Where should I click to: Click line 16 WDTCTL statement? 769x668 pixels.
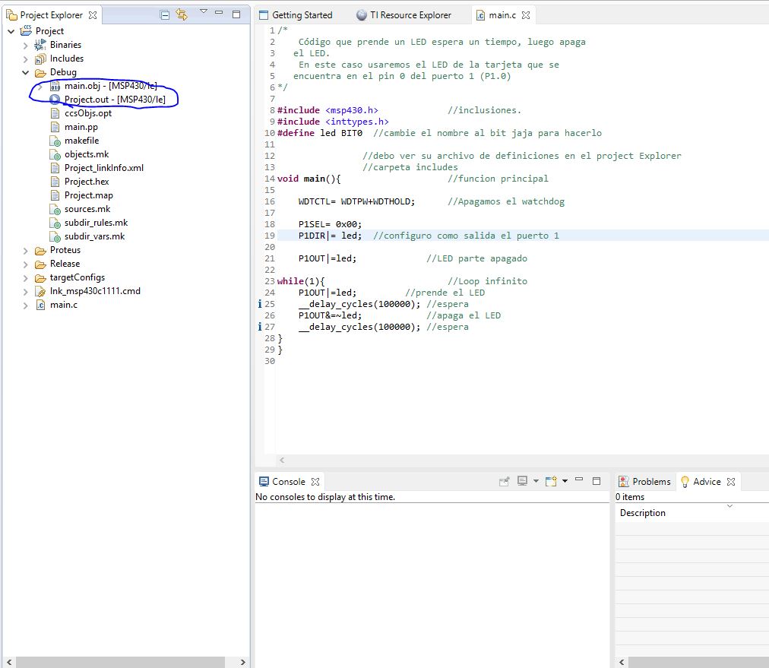(356, 201)
